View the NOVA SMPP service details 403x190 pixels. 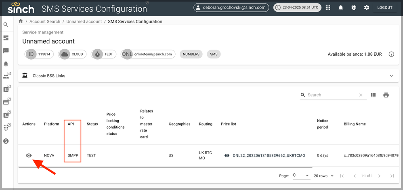pyautogui.click(x=29, y=155)
